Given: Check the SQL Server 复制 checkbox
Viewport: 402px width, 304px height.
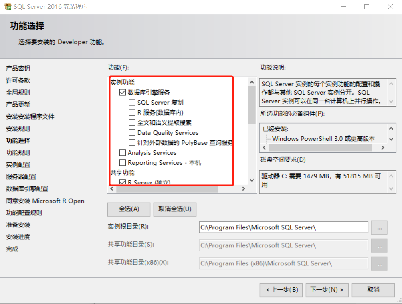Looking at the screenshot, I should pos(132,103).
